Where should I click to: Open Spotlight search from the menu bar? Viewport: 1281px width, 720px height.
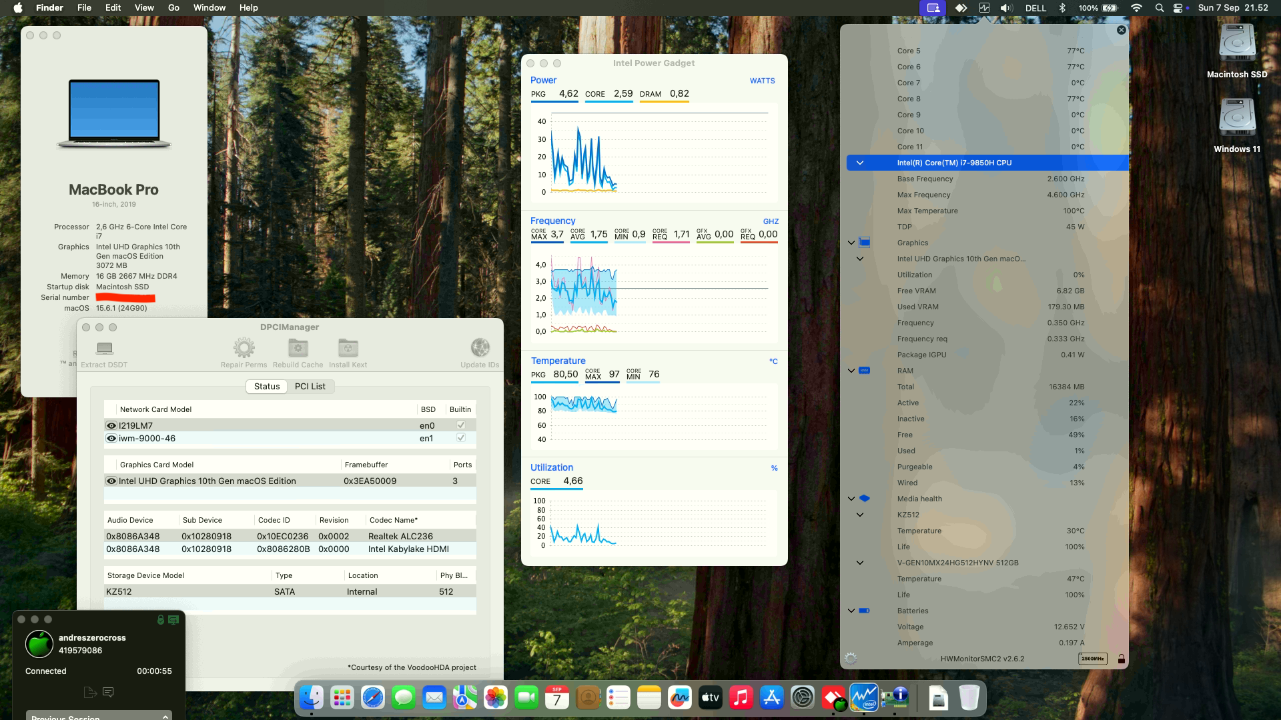[x=1160, y=8]
